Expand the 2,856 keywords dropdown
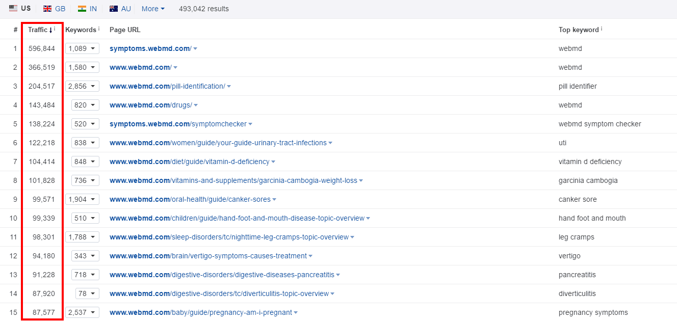The image size is (677, 321). (82, 86)
